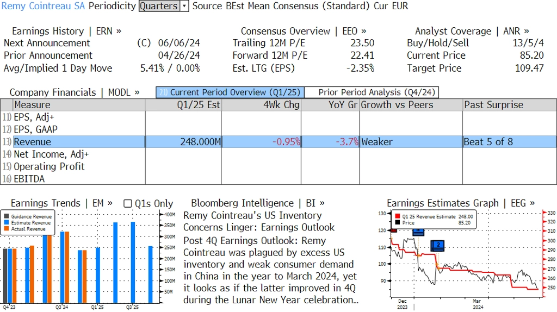Select the Net Income, Adj+ row
The image size is (557, 312).
coord(278,154)
